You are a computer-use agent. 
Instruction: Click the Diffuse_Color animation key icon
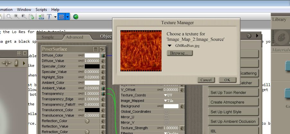pyautogui.click(x=81, y=55)
